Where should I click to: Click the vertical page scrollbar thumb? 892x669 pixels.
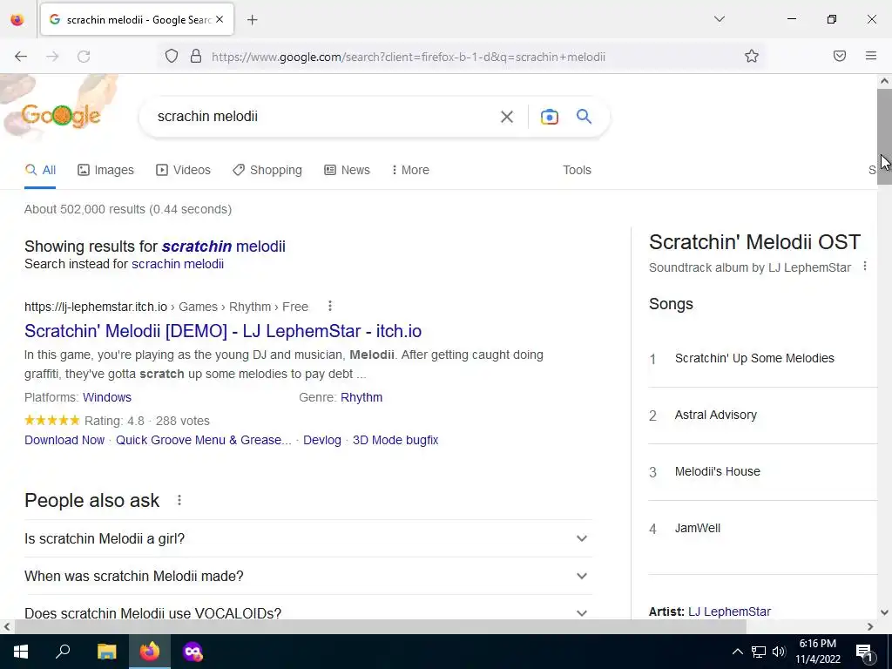click(x=884, y=137)
